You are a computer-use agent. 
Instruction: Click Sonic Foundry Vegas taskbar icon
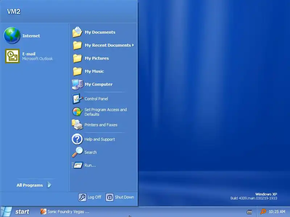43,212
